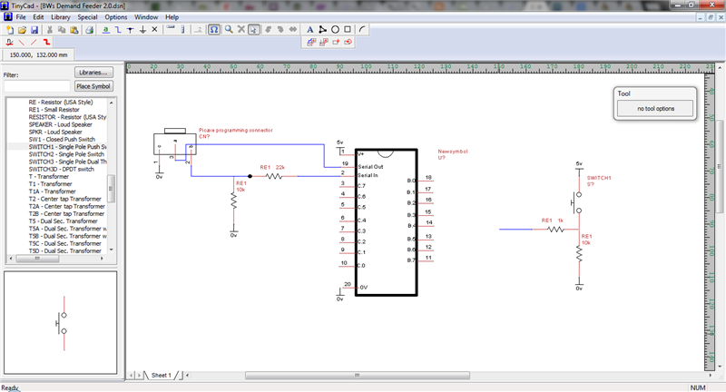This screenshot has width=726, height=392.
Task: Click the Libraries... button
Action: coord(93,72)
